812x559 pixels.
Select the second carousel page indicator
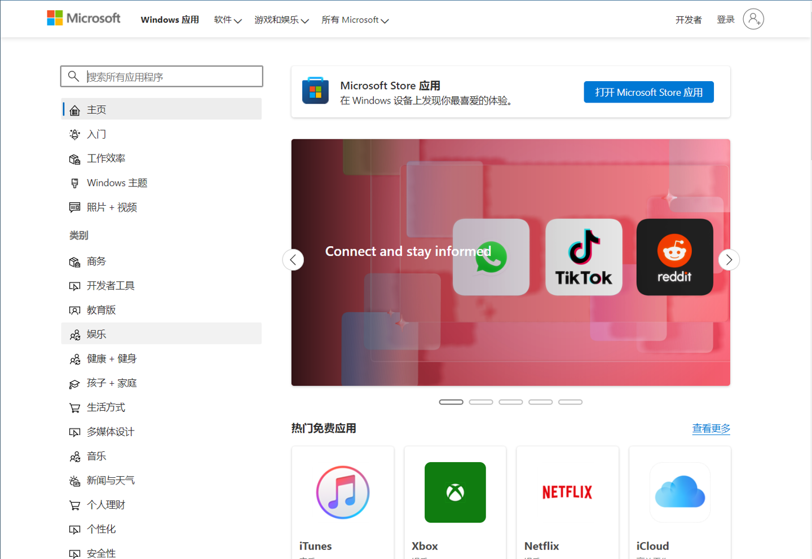pyautogui.click(x=481, y=402)
